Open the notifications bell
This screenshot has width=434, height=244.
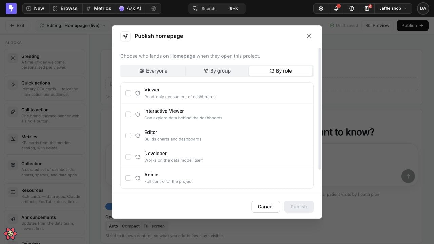click(336, 8)
